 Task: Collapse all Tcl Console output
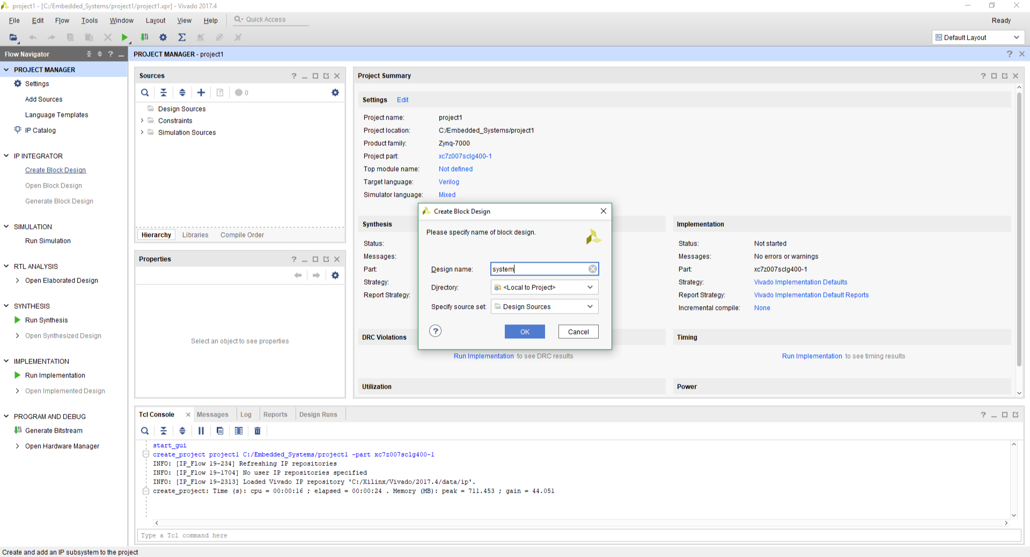click(164, 431)
